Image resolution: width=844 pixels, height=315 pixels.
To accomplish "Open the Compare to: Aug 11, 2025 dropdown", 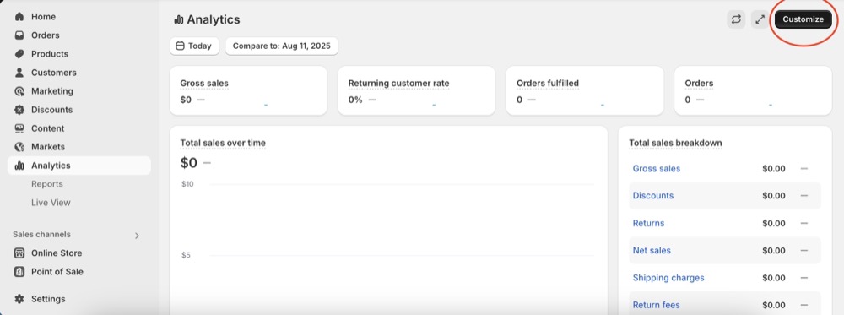I will click(282, 46).
